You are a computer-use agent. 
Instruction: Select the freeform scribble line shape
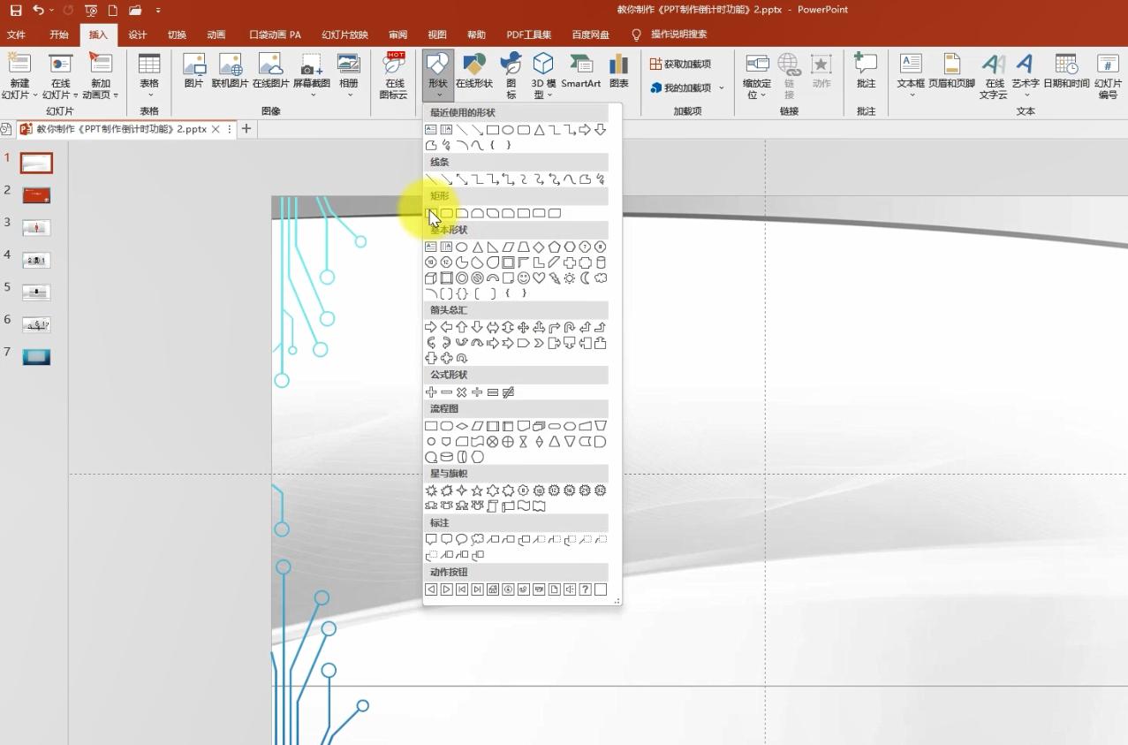(x=601, y=179)
